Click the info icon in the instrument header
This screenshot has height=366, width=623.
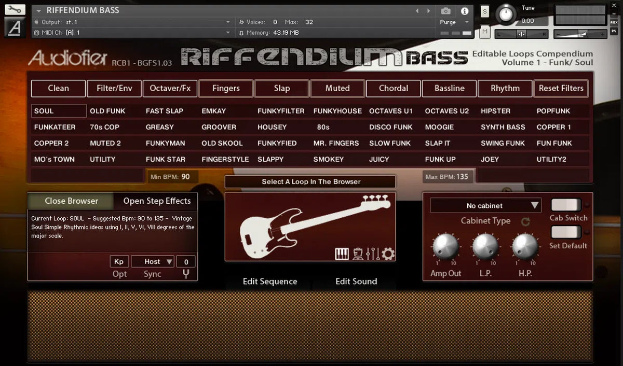tap(464, 11)
